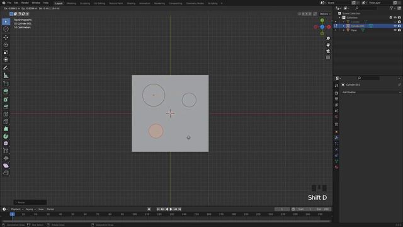
Task: Open the Tool properties tab icon
Action: click(x=336, y=86)
